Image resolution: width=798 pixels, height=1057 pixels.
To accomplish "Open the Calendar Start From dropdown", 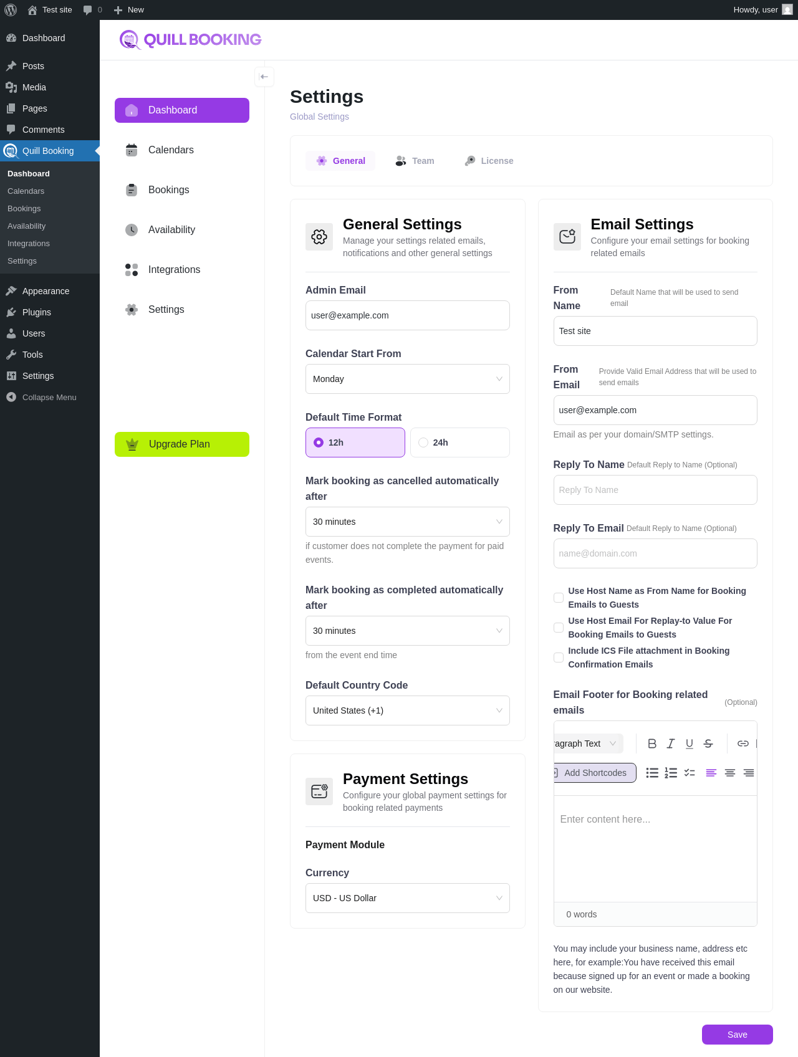I will coord(408,379).
